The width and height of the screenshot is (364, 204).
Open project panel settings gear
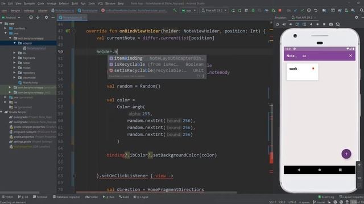[47, 18]
